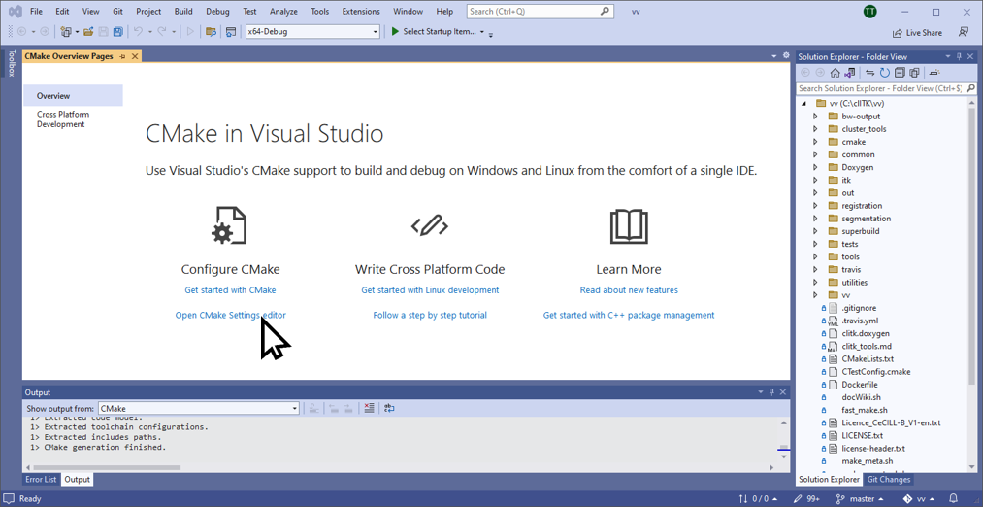This screenshot has height=507, width=983.
Task: Expand the bw-output folder
Action: point(815,117)
